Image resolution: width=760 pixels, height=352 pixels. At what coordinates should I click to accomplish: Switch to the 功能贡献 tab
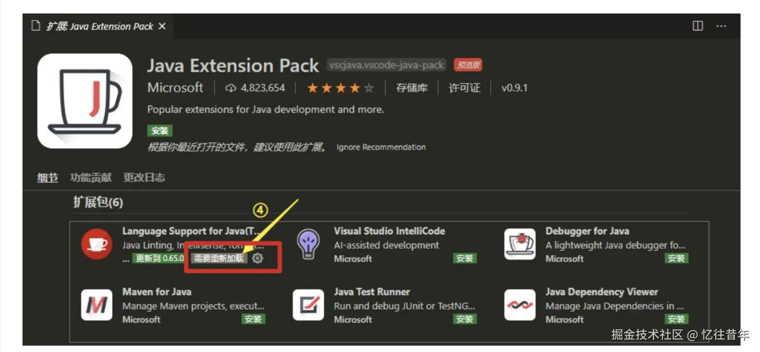91,177
